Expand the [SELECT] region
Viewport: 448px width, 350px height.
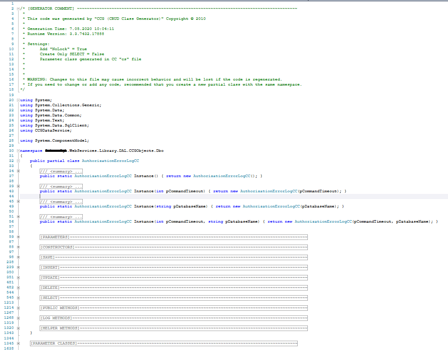coord(18,298)
